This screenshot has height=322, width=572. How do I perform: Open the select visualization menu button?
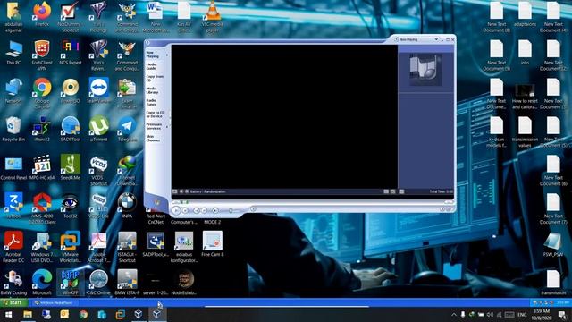(175, 191)
